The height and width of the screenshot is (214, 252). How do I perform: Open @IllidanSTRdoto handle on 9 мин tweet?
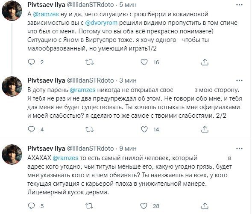(x=90, y=149)
